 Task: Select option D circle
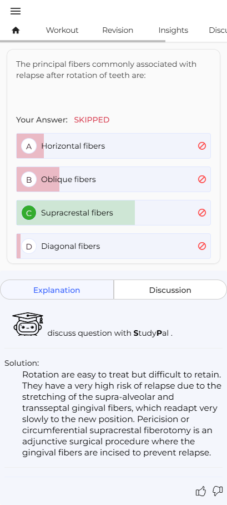point(29,247)
